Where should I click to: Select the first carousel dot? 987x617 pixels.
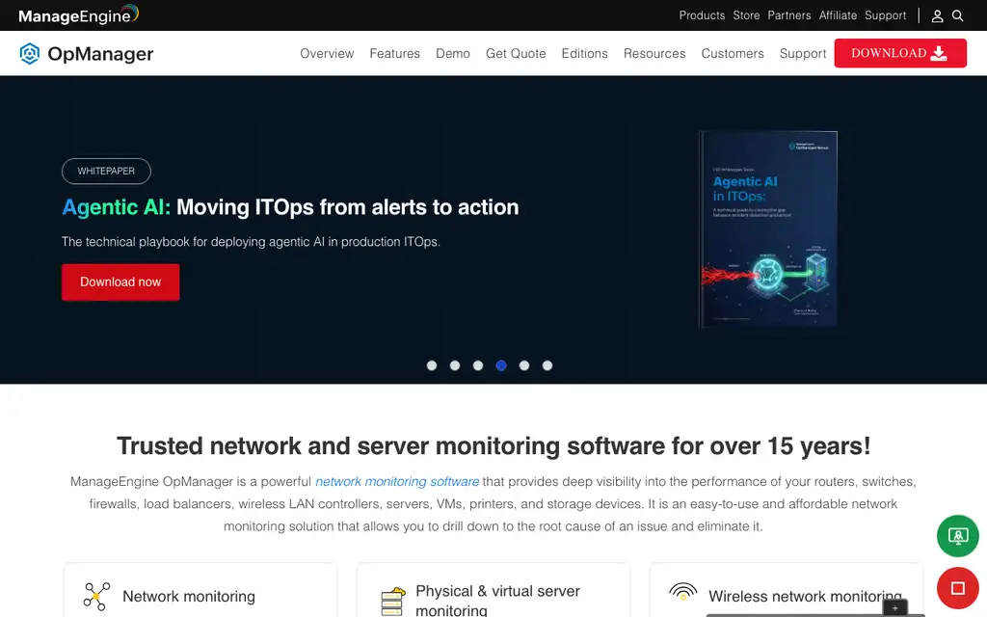tap(432, 365)
